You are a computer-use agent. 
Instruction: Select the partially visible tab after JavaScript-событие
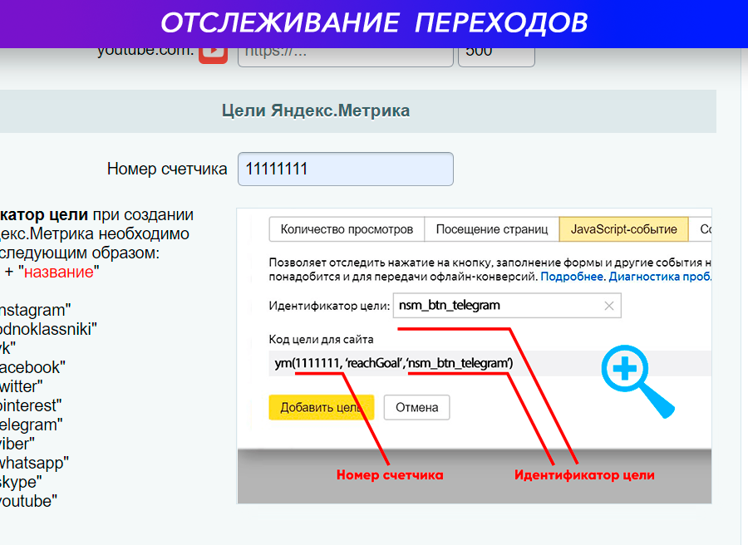coord(703,229)
